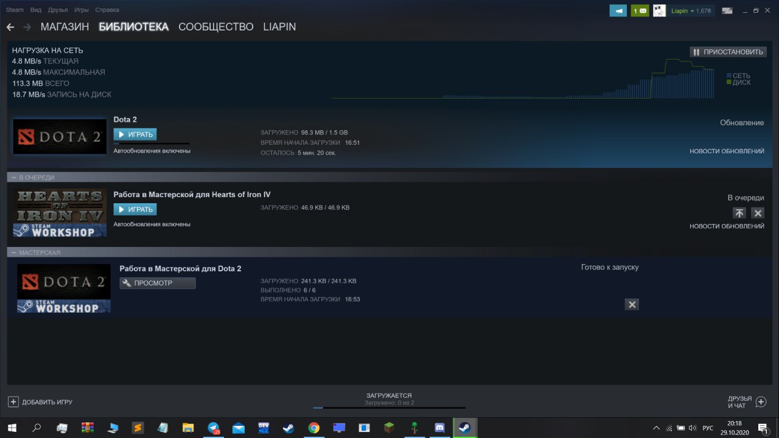Screen dimensions: 779x438
Task: Open the Вид menu
Action: pyautogui.click(x=36, y=10)
